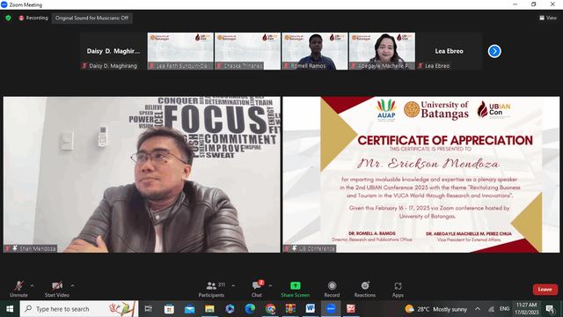Open Google Chrome from the taskbar
Image resolution: width=563 pixels, height=317 pixels.
pos(270,309)
